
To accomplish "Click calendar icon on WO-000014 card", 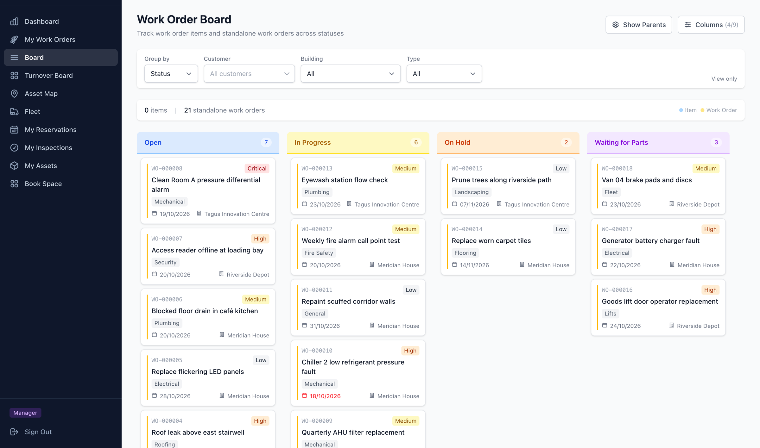I will 455,264.
